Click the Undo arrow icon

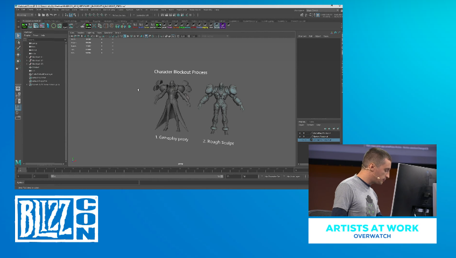[51, 15]
